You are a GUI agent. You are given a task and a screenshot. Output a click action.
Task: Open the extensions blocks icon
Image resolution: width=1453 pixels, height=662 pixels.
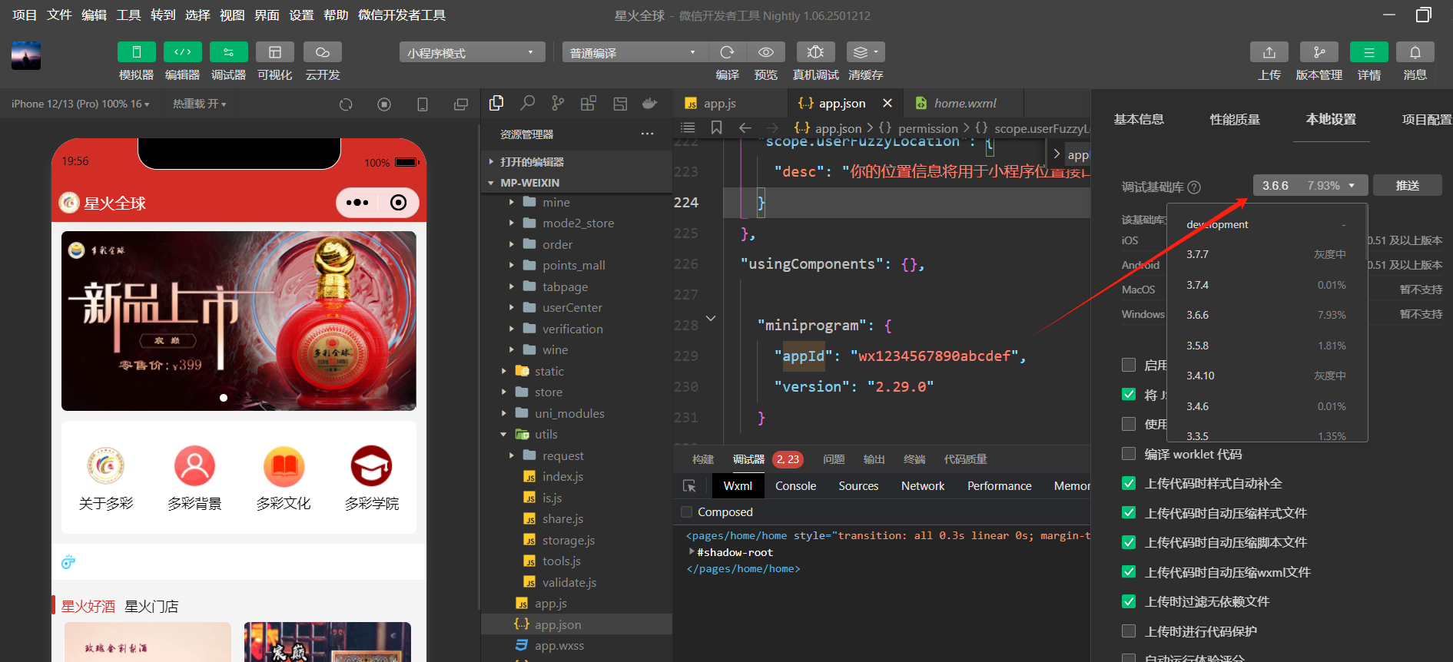[589, 103]
